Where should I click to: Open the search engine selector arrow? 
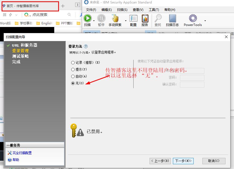click(30, 16)
